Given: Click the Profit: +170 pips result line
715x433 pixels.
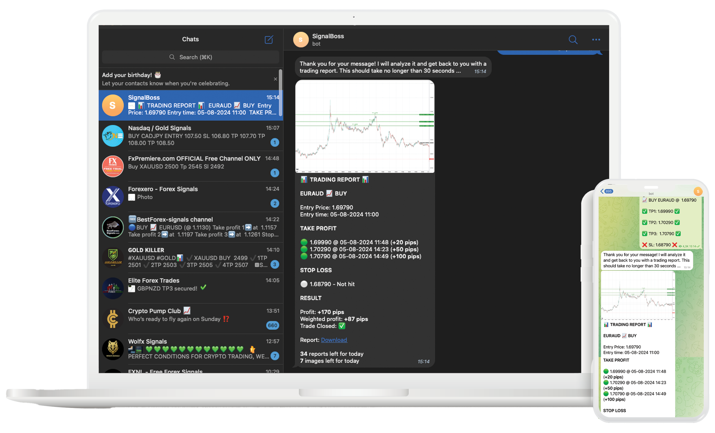Looking at the screenshot, I should [322, 312].
